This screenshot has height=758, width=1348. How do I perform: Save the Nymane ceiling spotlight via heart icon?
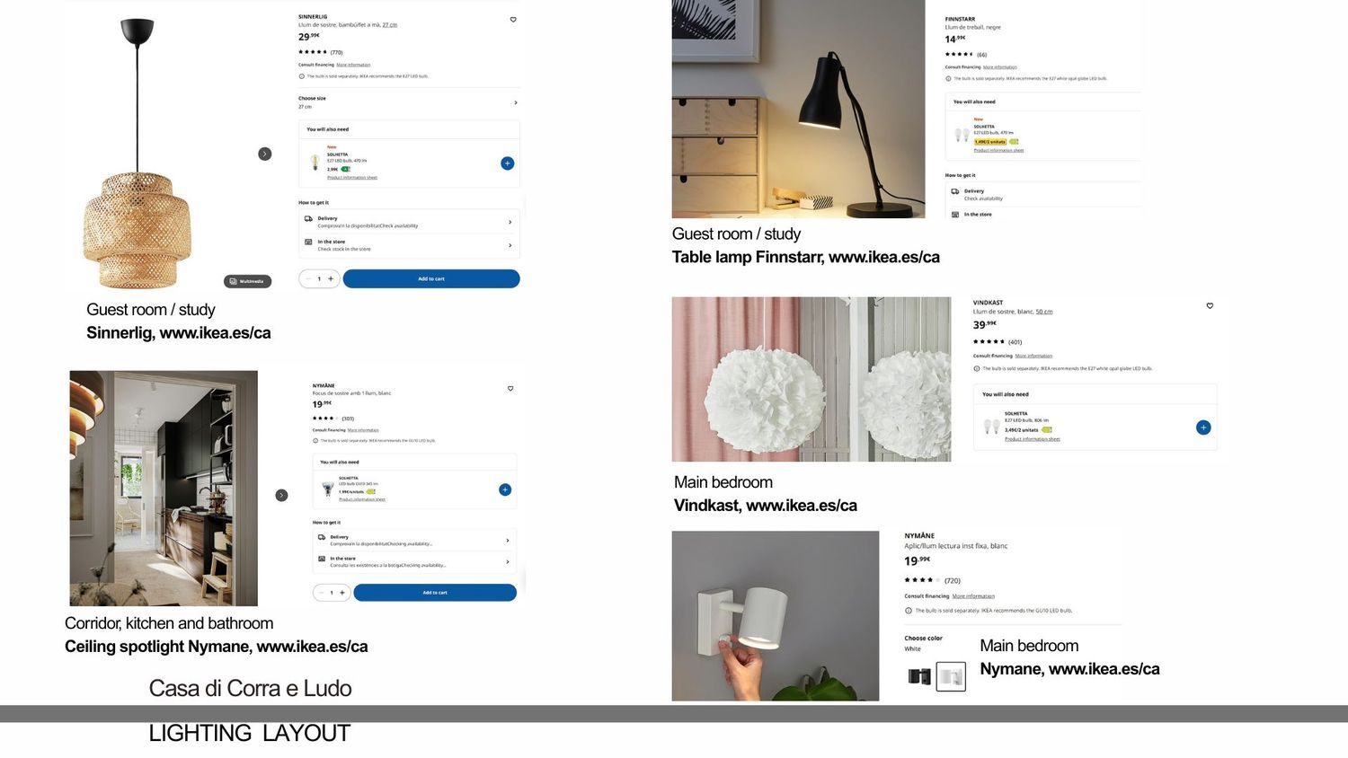coord(510,388)
